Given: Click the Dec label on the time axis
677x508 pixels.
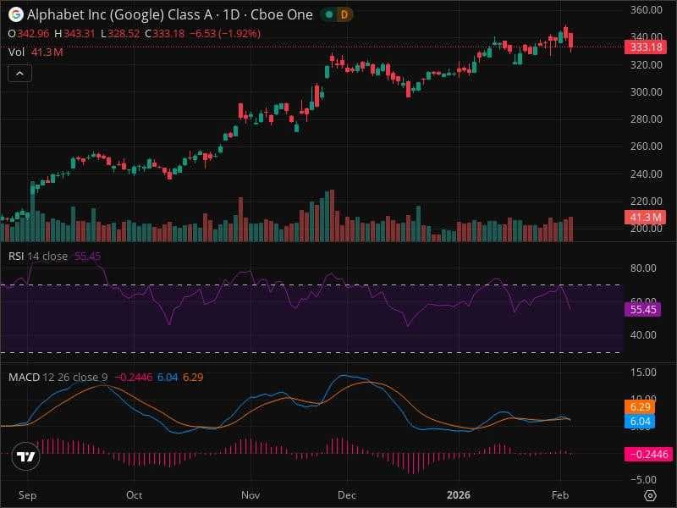Looking at the screenshot, I should (x=347, y=495).
